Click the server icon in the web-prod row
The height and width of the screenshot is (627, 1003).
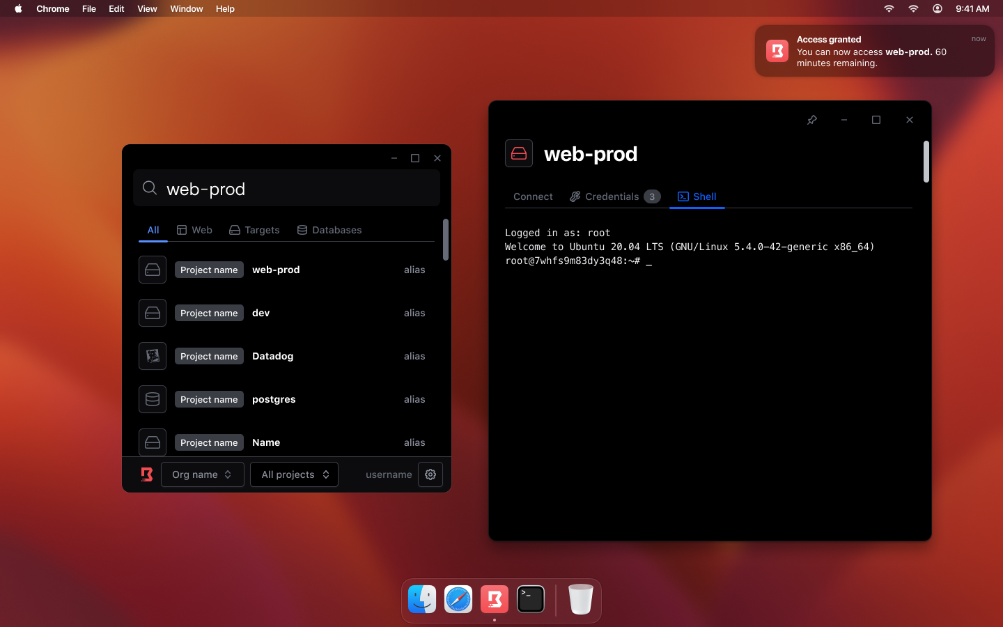(153, 270)
